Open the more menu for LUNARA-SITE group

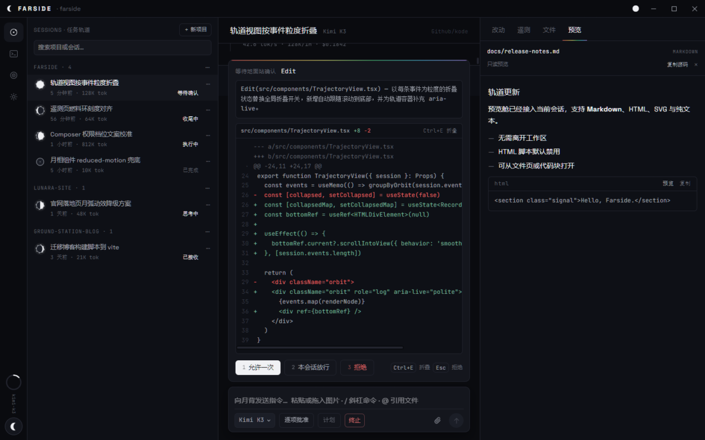pos(207,188)
